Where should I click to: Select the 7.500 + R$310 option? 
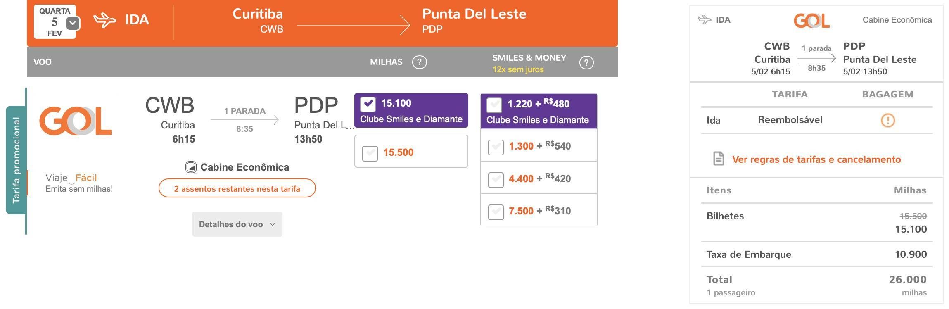[496, 212]
